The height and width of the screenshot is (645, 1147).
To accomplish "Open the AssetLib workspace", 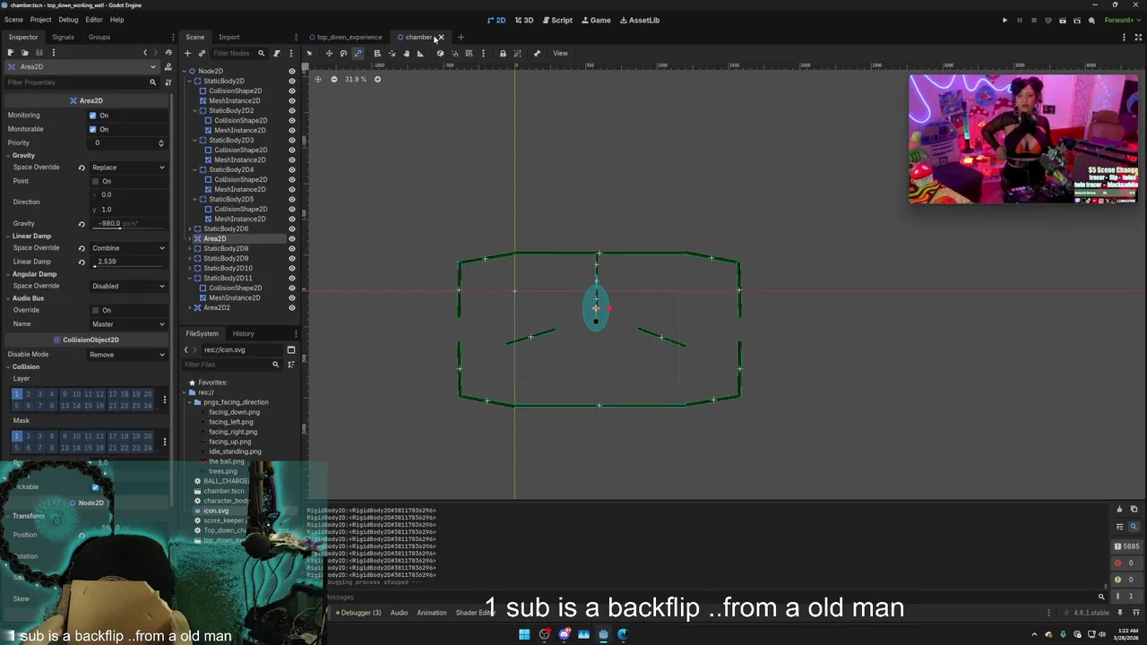I will click(639, 20).
